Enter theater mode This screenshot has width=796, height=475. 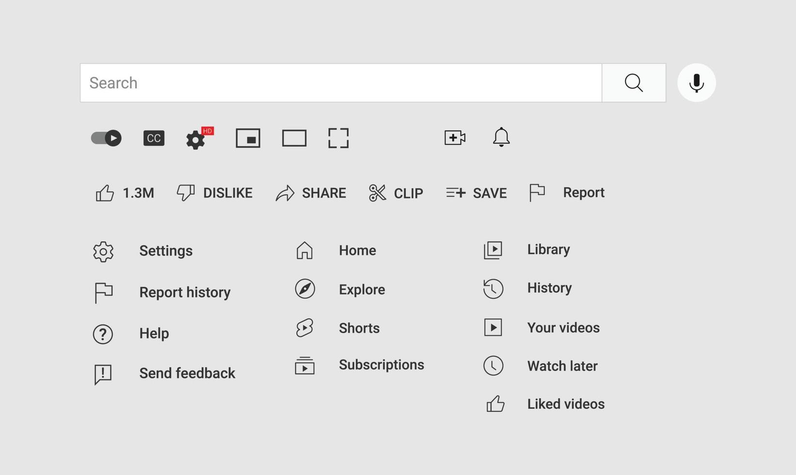(x=294, y=138)
